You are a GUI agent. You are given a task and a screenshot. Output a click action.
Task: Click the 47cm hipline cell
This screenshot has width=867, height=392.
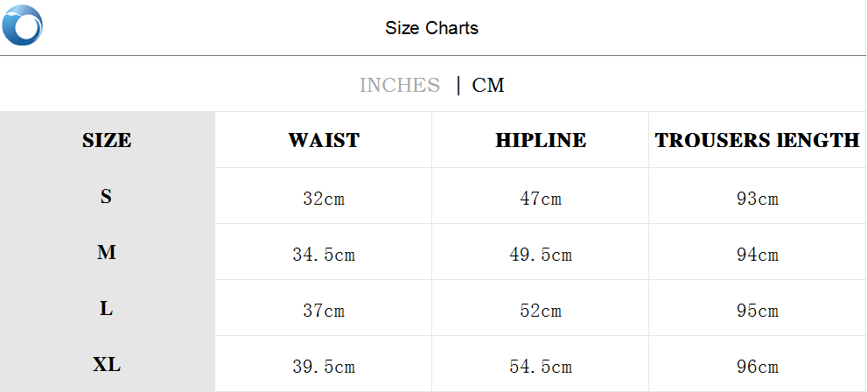coord(541,199)
